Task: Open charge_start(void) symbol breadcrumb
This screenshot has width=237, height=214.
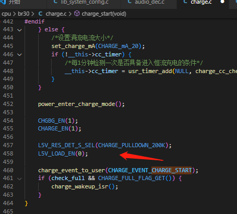Action: 104,14
